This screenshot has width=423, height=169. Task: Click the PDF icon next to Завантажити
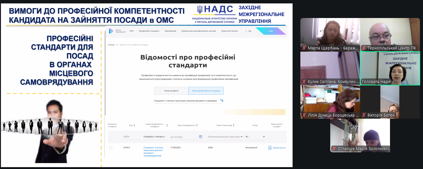(270, 148)
